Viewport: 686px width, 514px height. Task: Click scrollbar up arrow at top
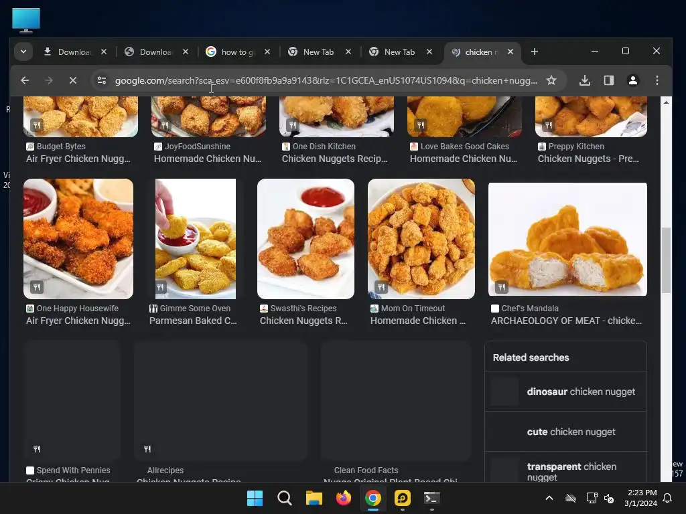point(666,102)
